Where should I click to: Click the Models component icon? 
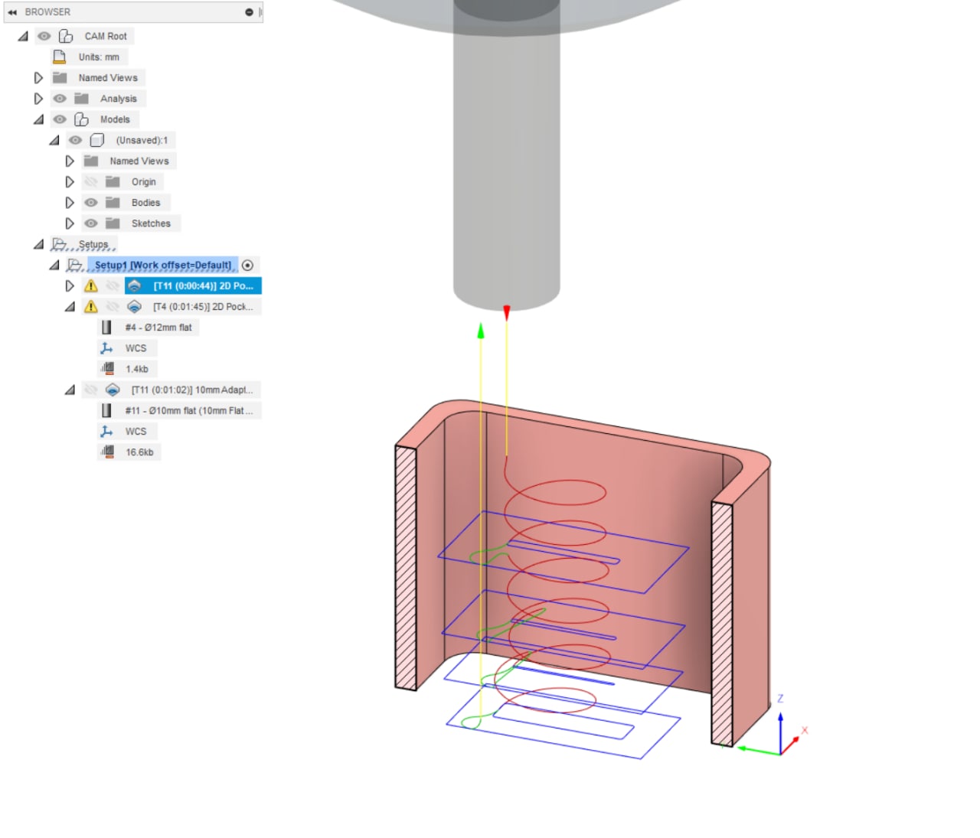81,119
